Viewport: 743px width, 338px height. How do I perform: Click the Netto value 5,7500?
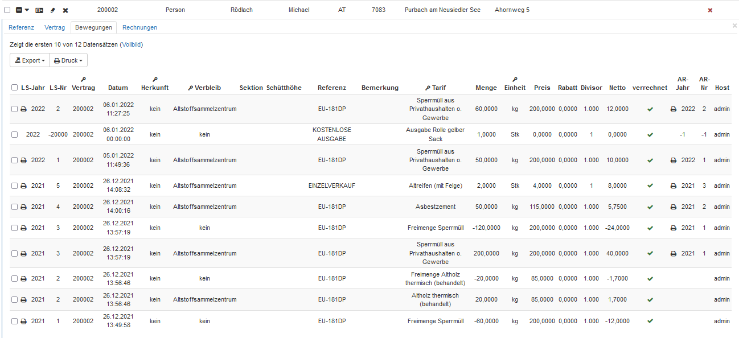click(618, 207)
